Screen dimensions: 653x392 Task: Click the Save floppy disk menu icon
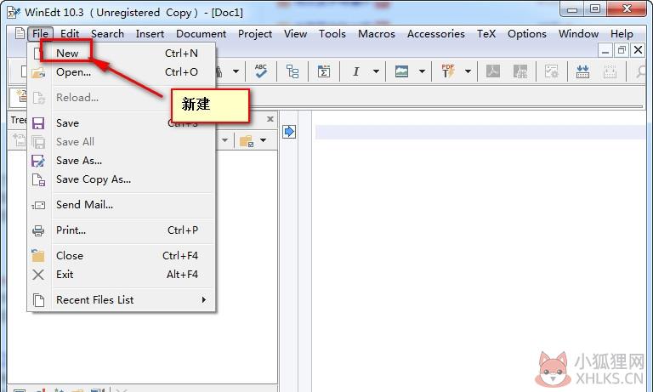pos(38,123)
